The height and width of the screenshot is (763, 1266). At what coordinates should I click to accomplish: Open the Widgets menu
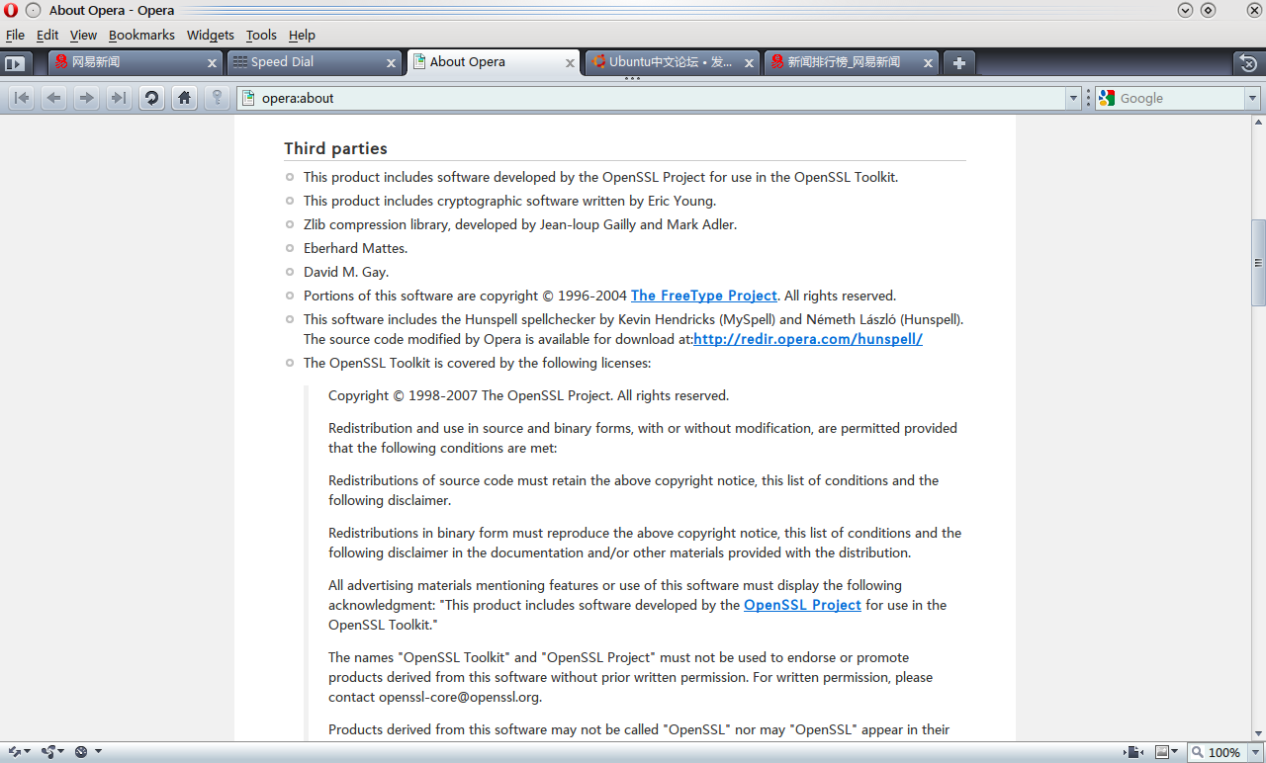point(211,35)
